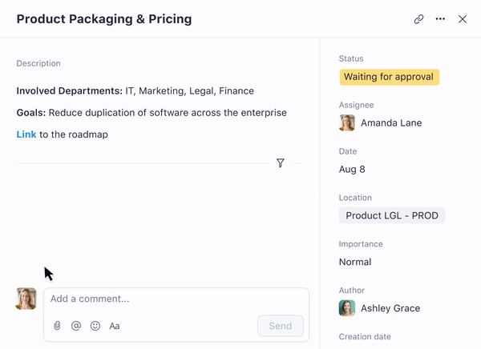Screen dimensions: 481x349
Task: Change the Waiting for approval status
Action: 390,77
